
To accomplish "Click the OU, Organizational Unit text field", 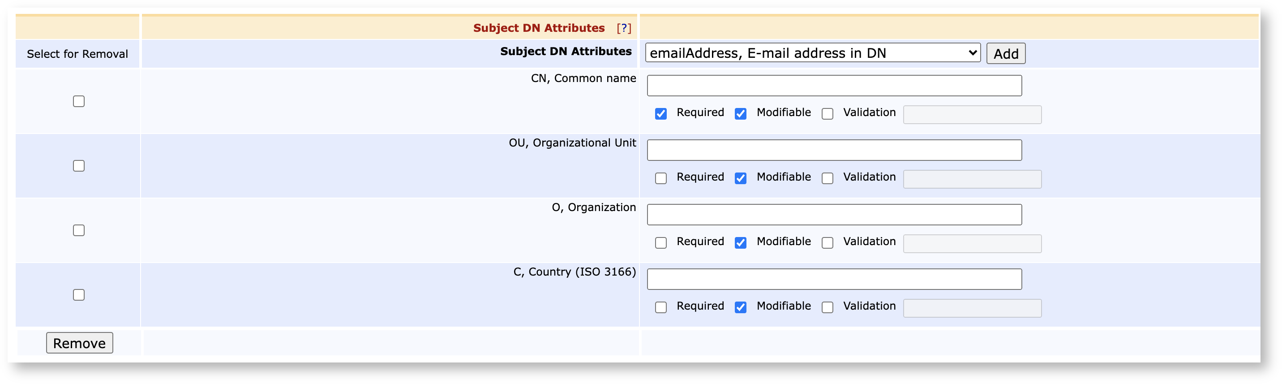I will (x=834, y=150).
